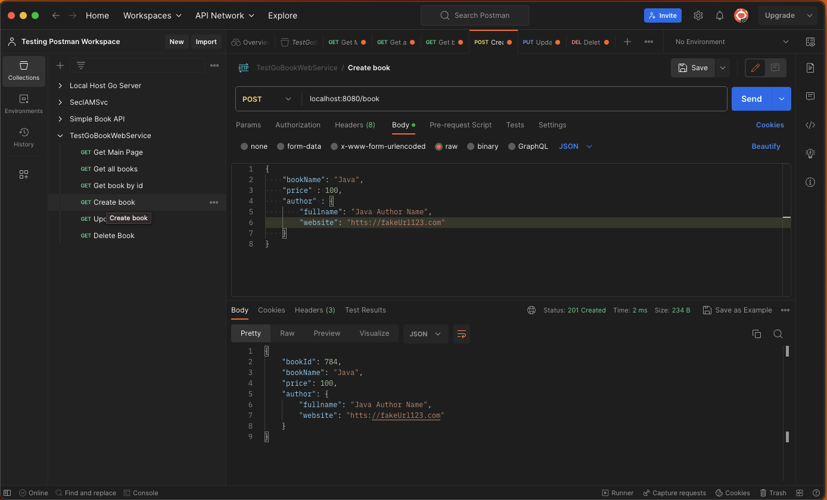
Task: Expand the Local Host Go Server collection
Action: [60, 86]
